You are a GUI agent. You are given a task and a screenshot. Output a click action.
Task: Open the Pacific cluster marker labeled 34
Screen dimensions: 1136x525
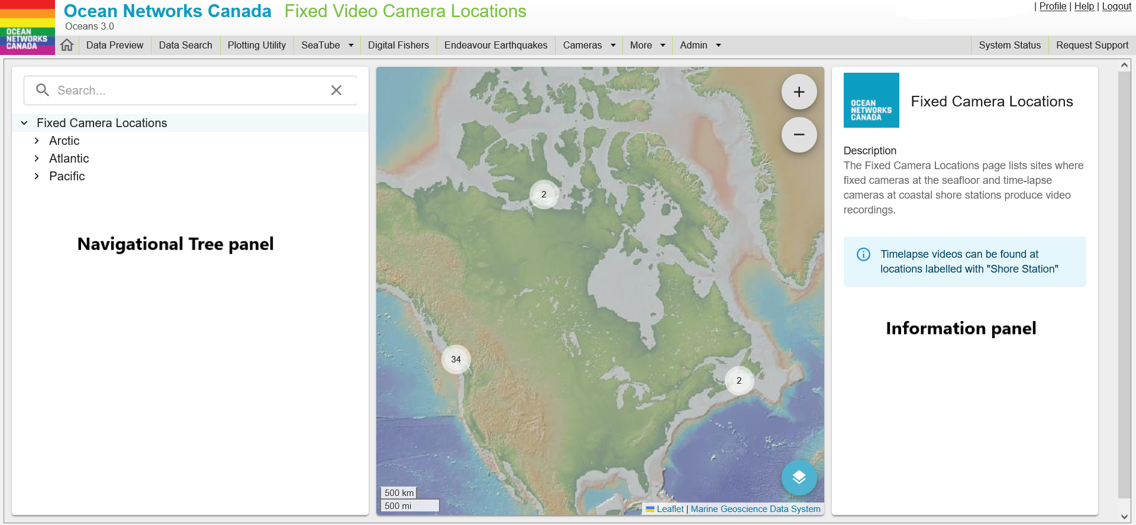click(456, 359)
